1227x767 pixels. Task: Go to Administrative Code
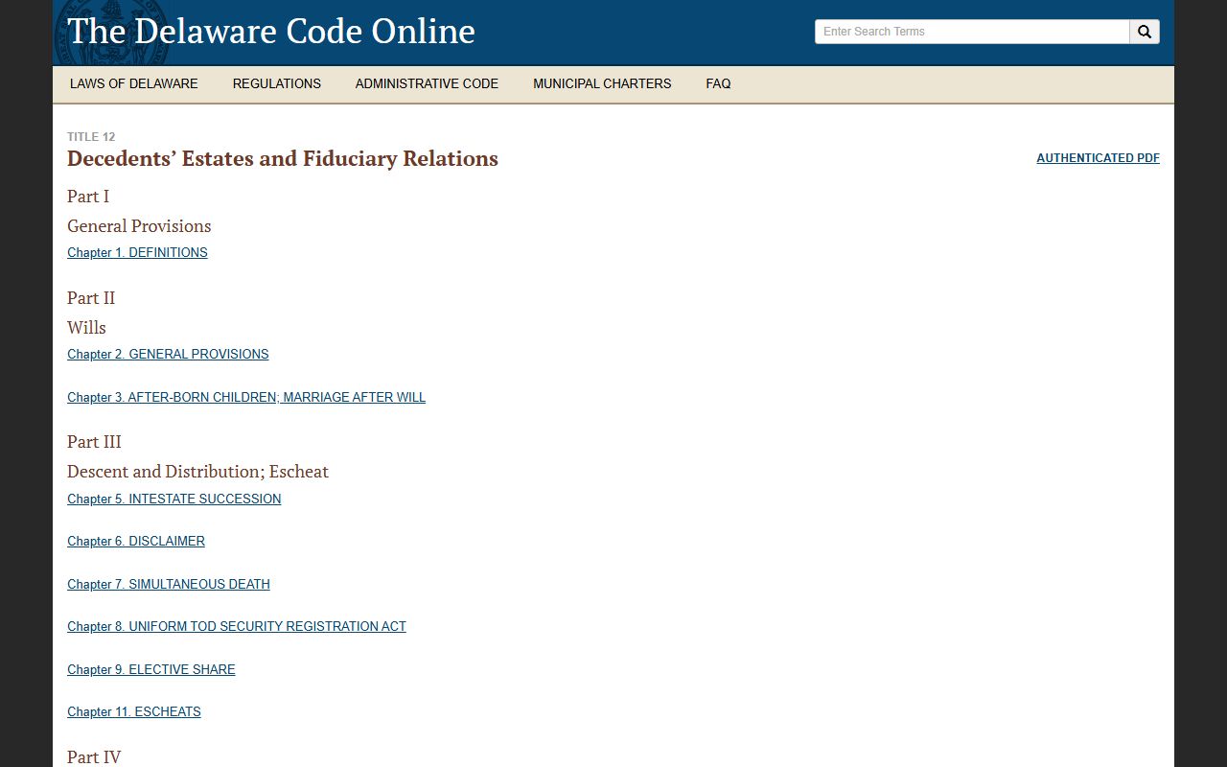point(427,83)
